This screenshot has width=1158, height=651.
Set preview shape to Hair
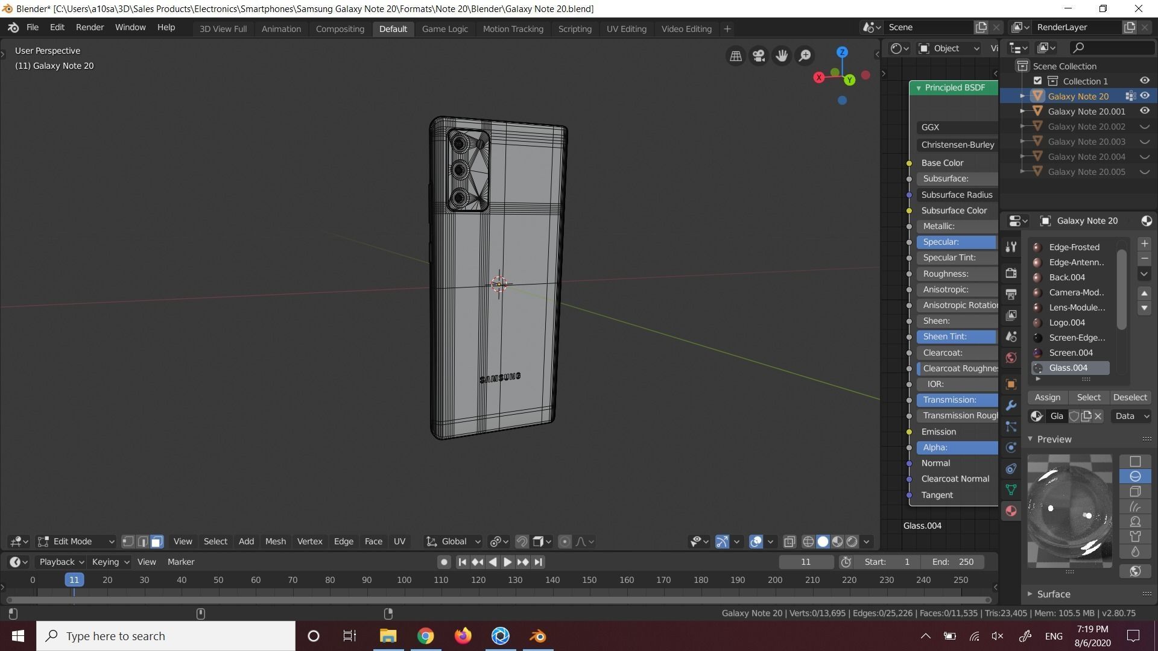tap(1135, 506)
